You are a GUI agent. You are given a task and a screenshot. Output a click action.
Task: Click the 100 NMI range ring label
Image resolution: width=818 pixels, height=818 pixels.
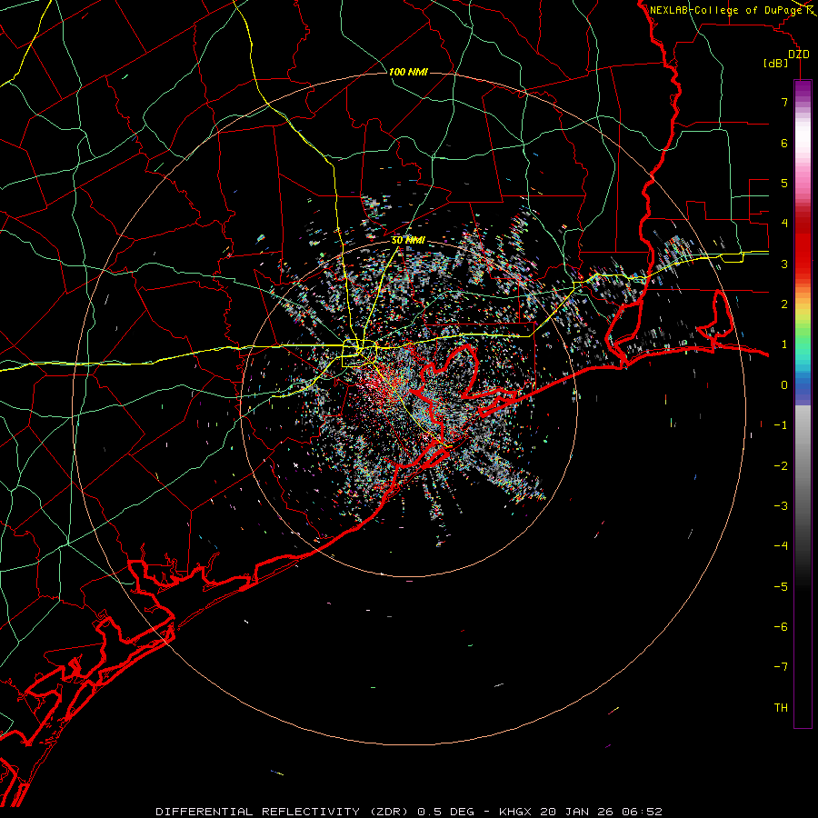pyautogui.click(x=408, y=72)
